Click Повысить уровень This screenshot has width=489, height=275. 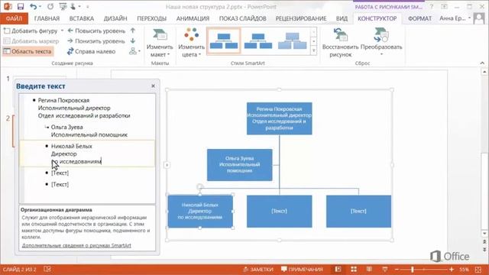point(96,31)
